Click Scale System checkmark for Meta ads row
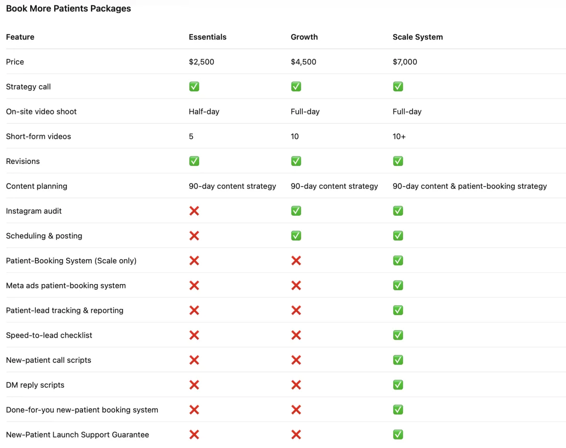 398,285
